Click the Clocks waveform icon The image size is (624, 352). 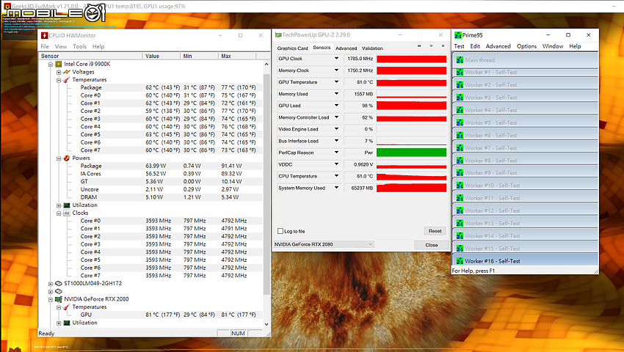(67, 213)
